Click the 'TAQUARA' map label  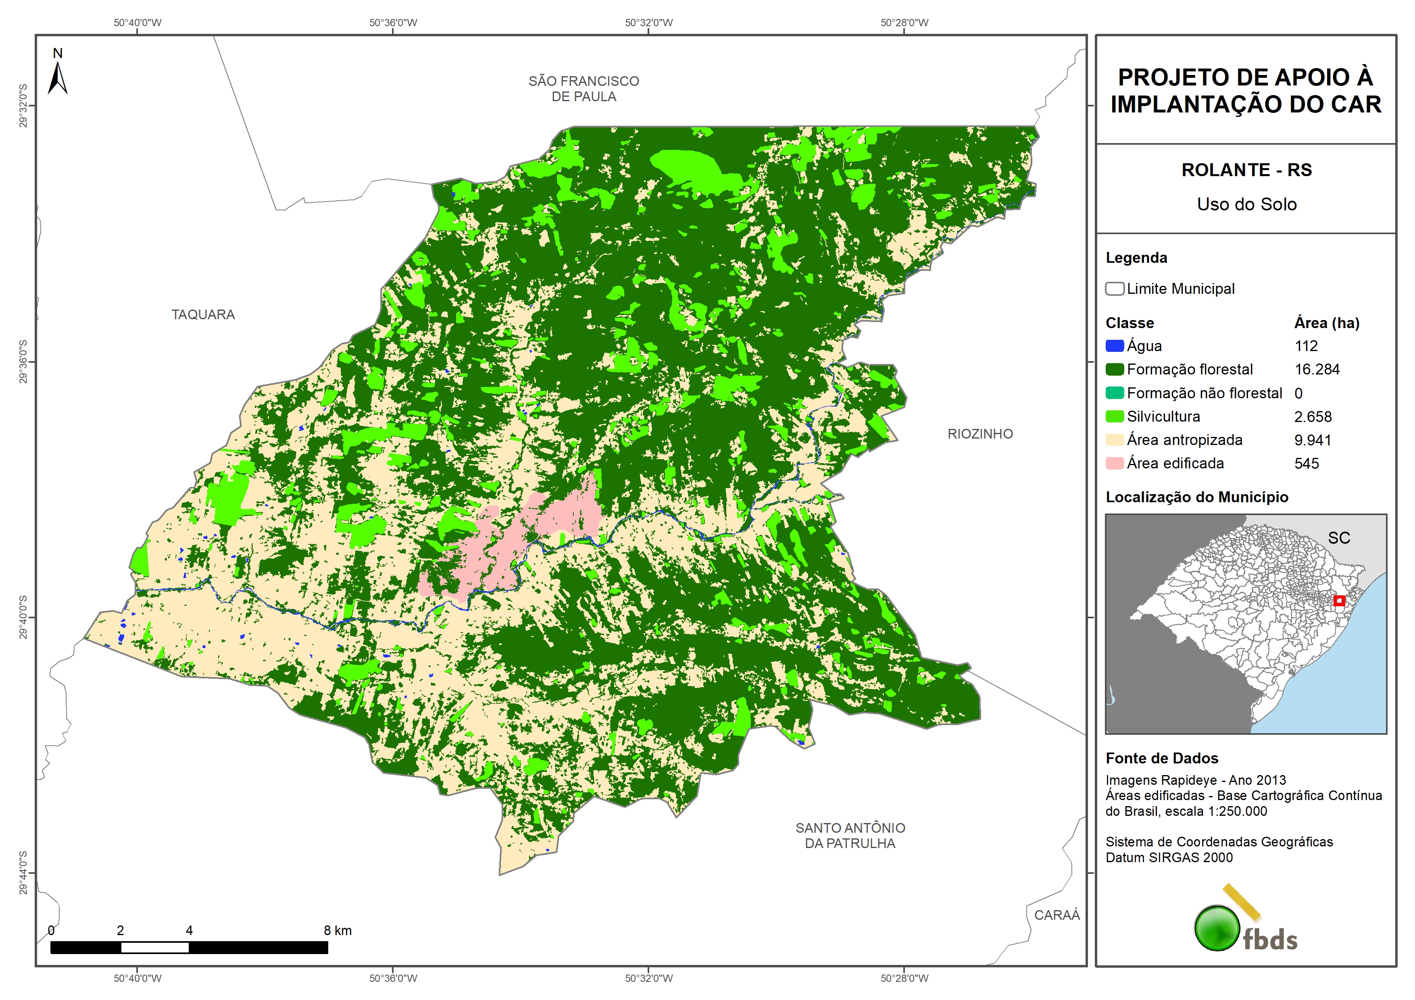(x=203, y=314)
